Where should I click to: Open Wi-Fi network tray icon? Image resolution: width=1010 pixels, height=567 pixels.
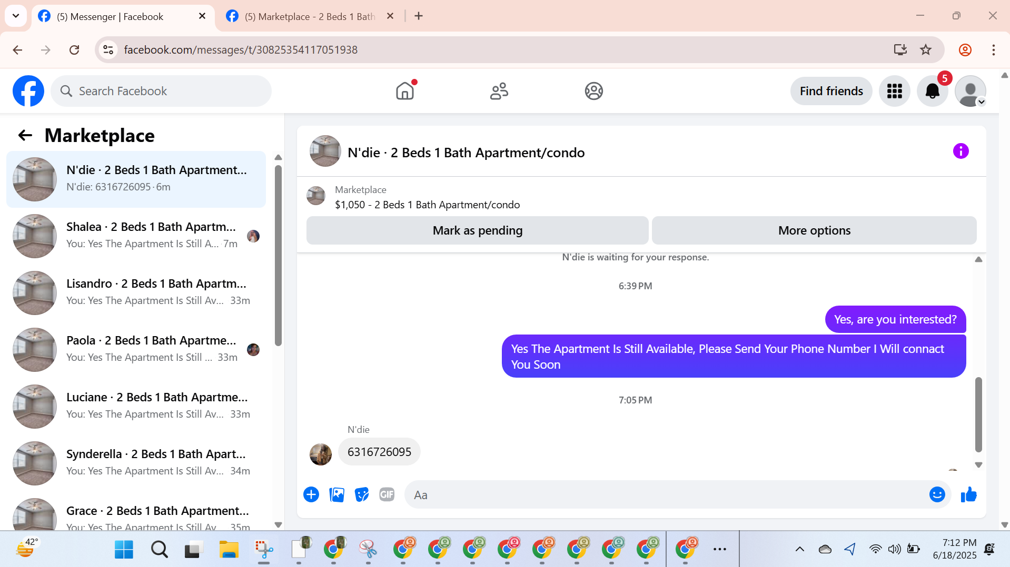tap(875, 550)
